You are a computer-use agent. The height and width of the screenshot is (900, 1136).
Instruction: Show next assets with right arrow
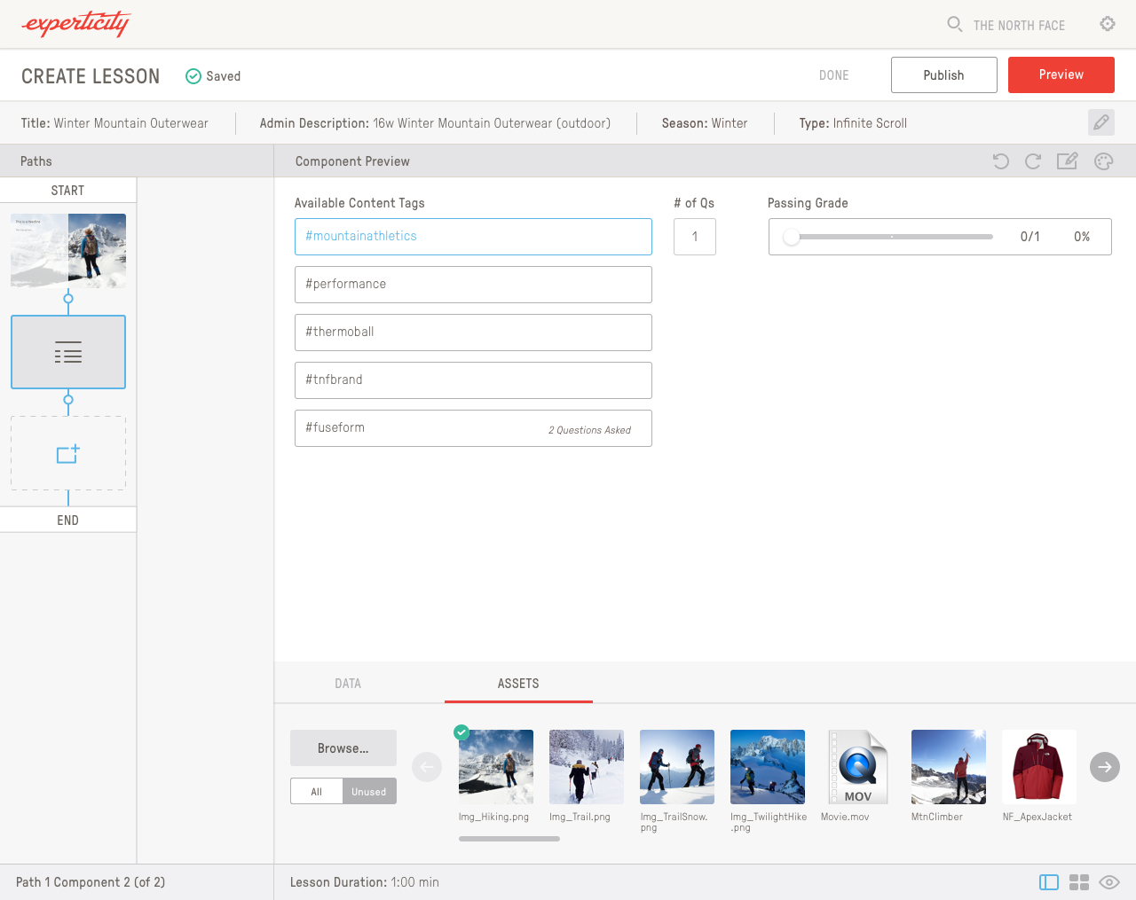point(1105,767)
